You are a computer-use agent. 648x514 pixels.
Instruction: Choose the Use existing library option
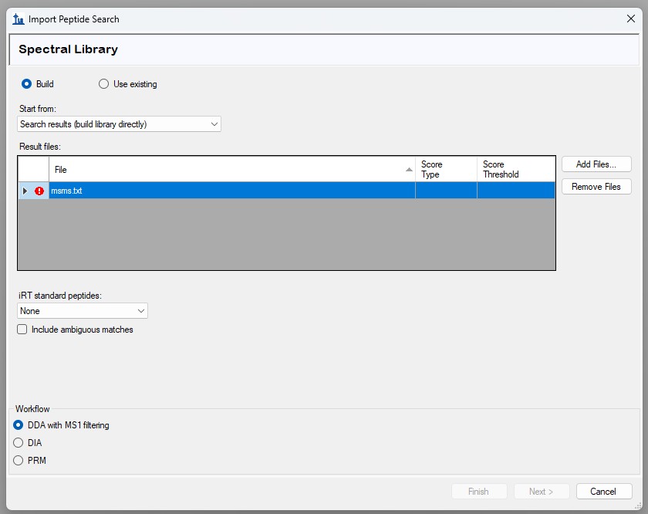(104, 84)
